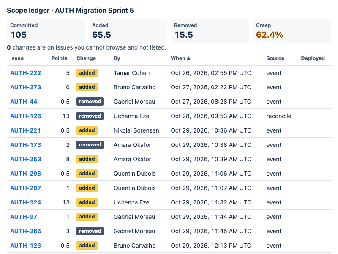Click the added badge for AUTH-253
Image resolution: width=338 pixels, height=254 pixels.
(x=87, y=159)
